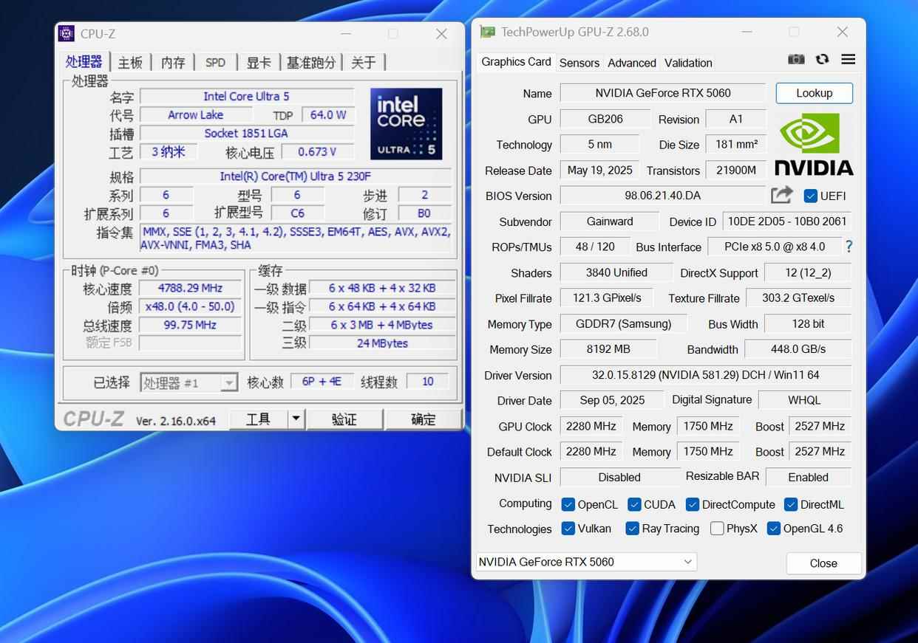Click the bus speed 99.75 MHz value
The width and height of the screenshot is (918, 643).
pyautogui.click(x=190, y=325)
